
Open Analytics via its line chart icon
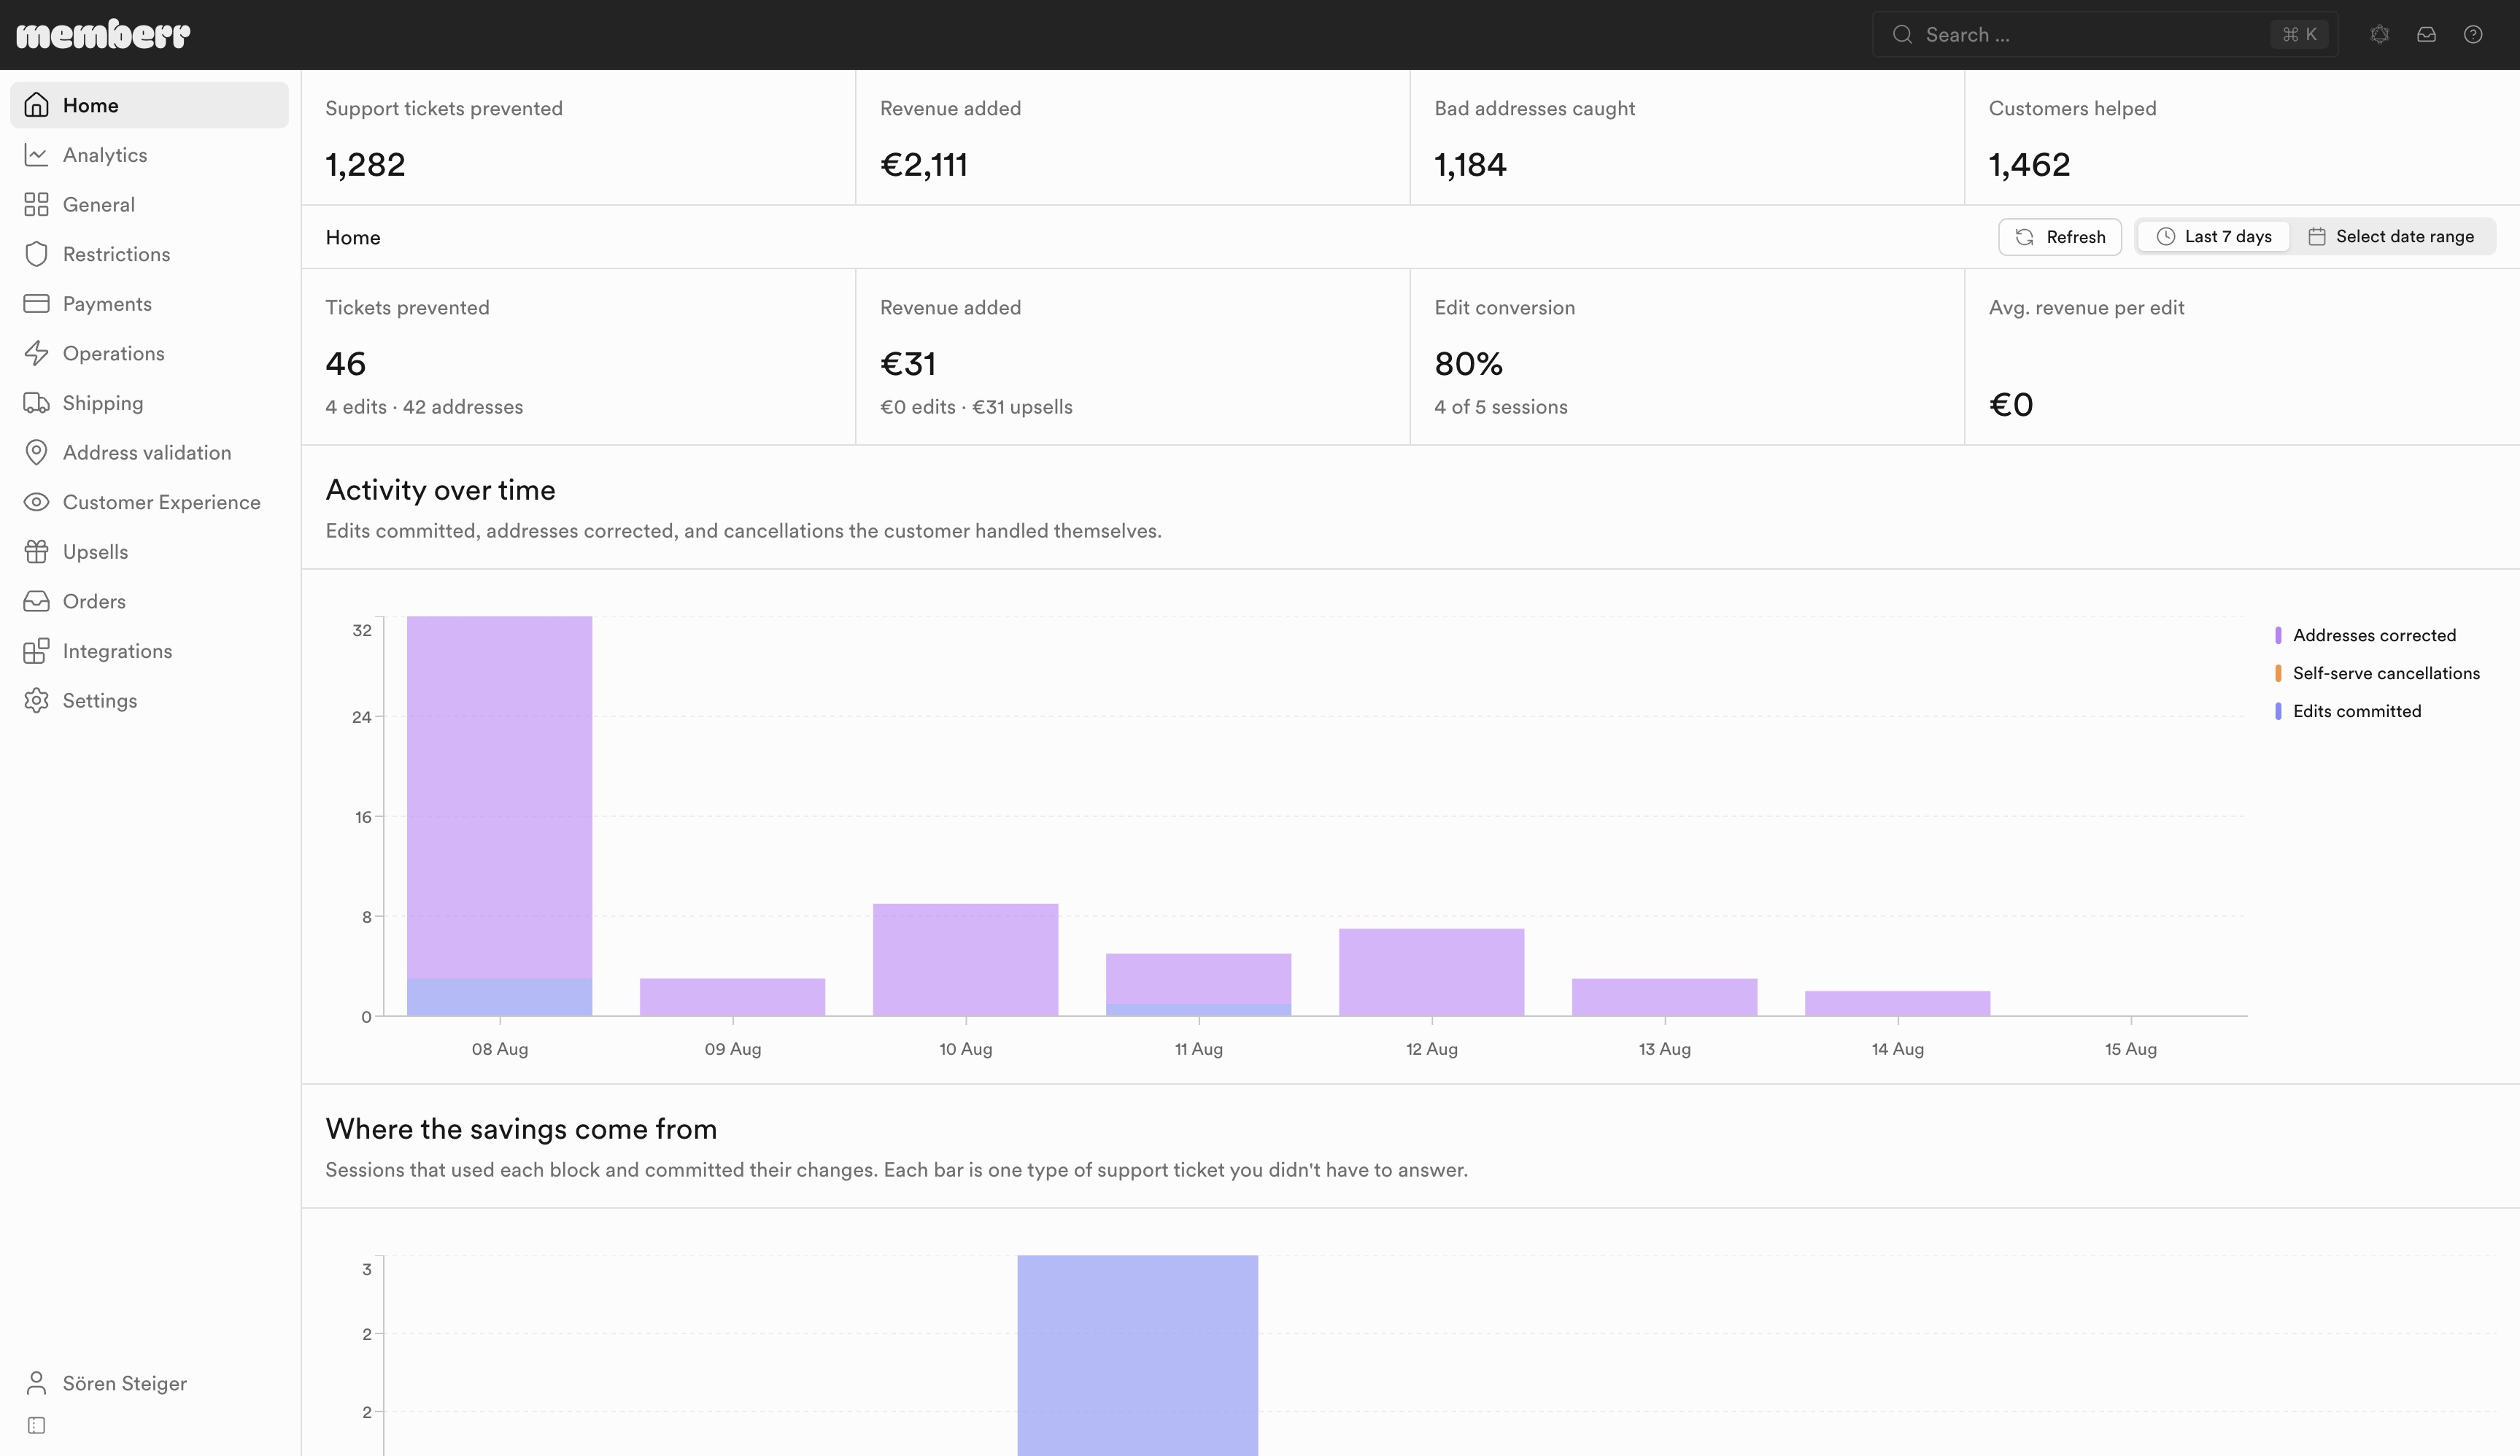click(x=37, y=155)
